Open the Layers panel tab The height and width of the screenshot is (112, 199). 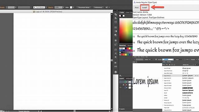[x=121, y=78]
